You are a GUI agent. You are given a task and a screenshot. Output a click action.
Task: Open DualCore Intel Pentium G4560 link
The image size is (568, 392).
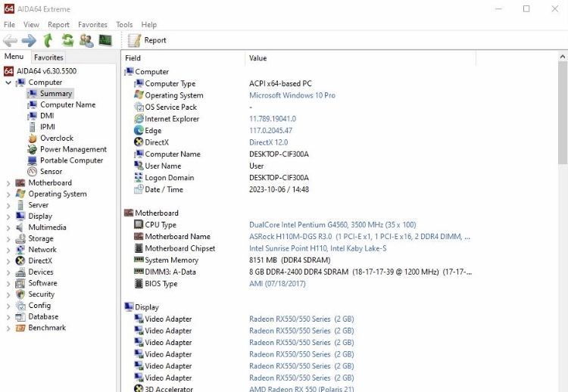click(332, 225)
